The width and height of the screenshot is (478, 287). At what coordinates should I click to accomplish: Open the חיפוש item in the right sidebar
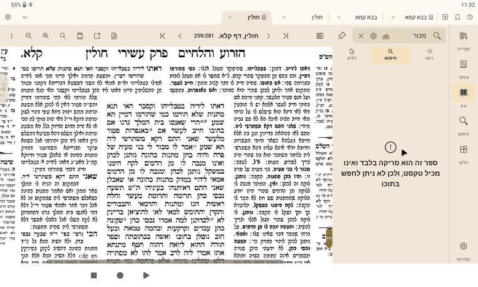point(464,126)
